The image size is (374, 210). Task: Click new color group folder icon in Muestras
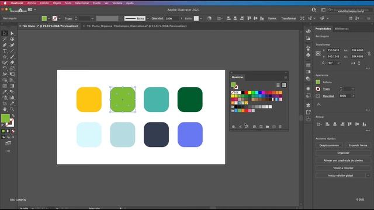(x=268, y=127)
